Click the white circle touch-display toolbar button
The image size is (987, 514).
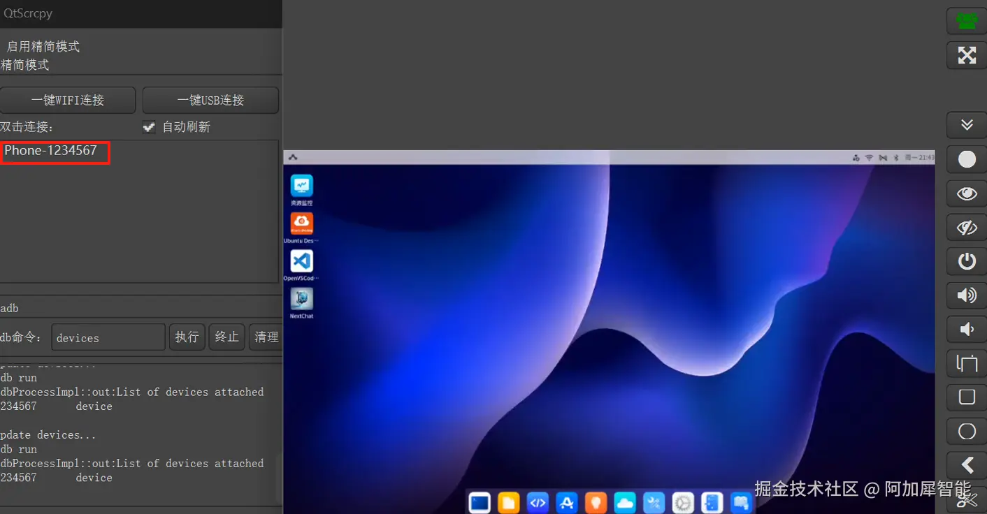click(x=967, y=159)
